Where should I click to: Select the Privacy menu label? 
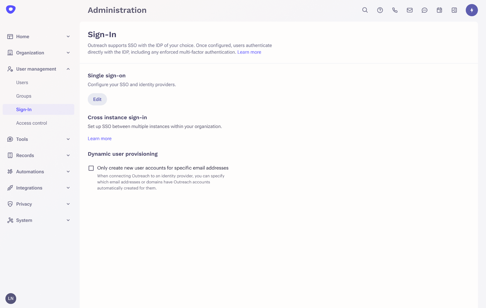[24, 204]
